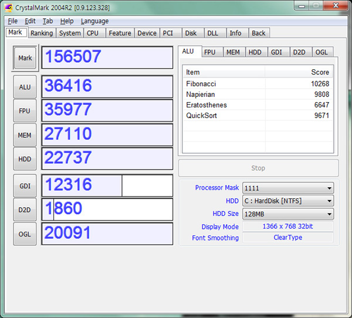Open the File menu

pos(12,21)
